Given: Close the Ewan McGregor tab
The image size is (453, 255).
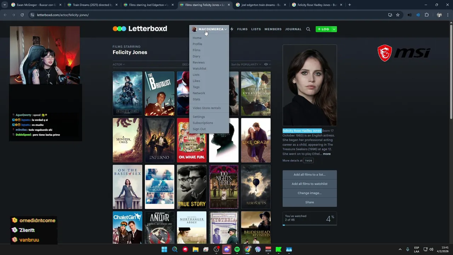Looking at the screenshot, I should coord(60,5).
